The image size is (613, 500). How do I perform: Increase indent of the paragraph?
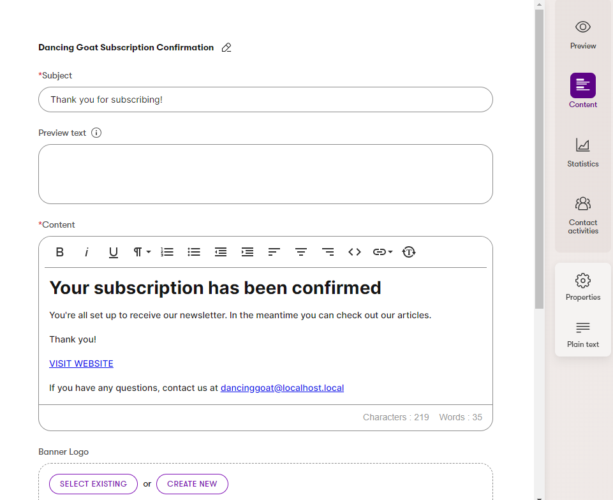click(247, 252)
